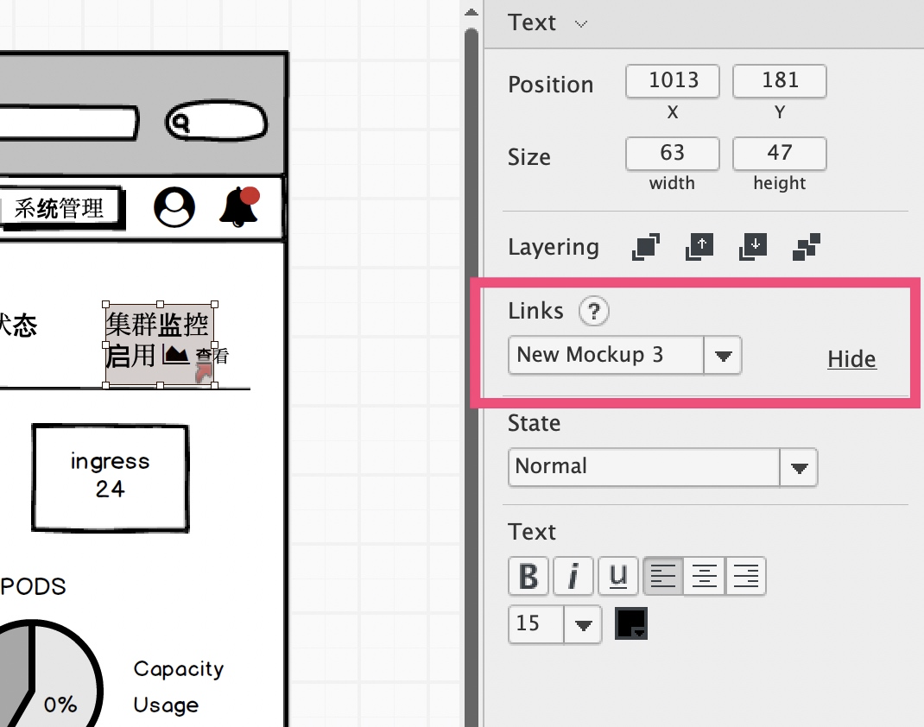Select the 集群监控 text element

tap(160, 345)
